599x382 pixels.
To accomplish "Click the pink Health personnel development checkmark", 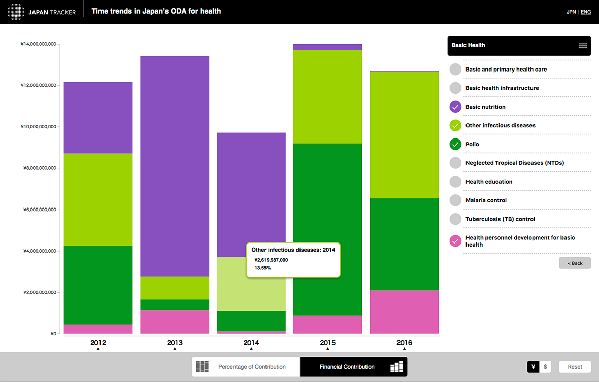I will 455,241.
